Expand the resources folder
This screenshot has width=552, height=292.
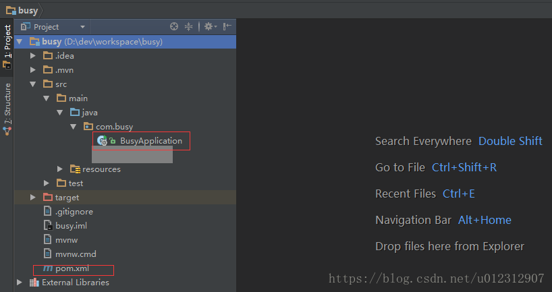pos(60,169)
